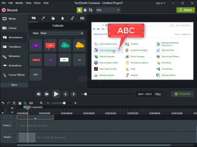Expand the track options chevron
This screenshot has width=197, height=147.
12,112
